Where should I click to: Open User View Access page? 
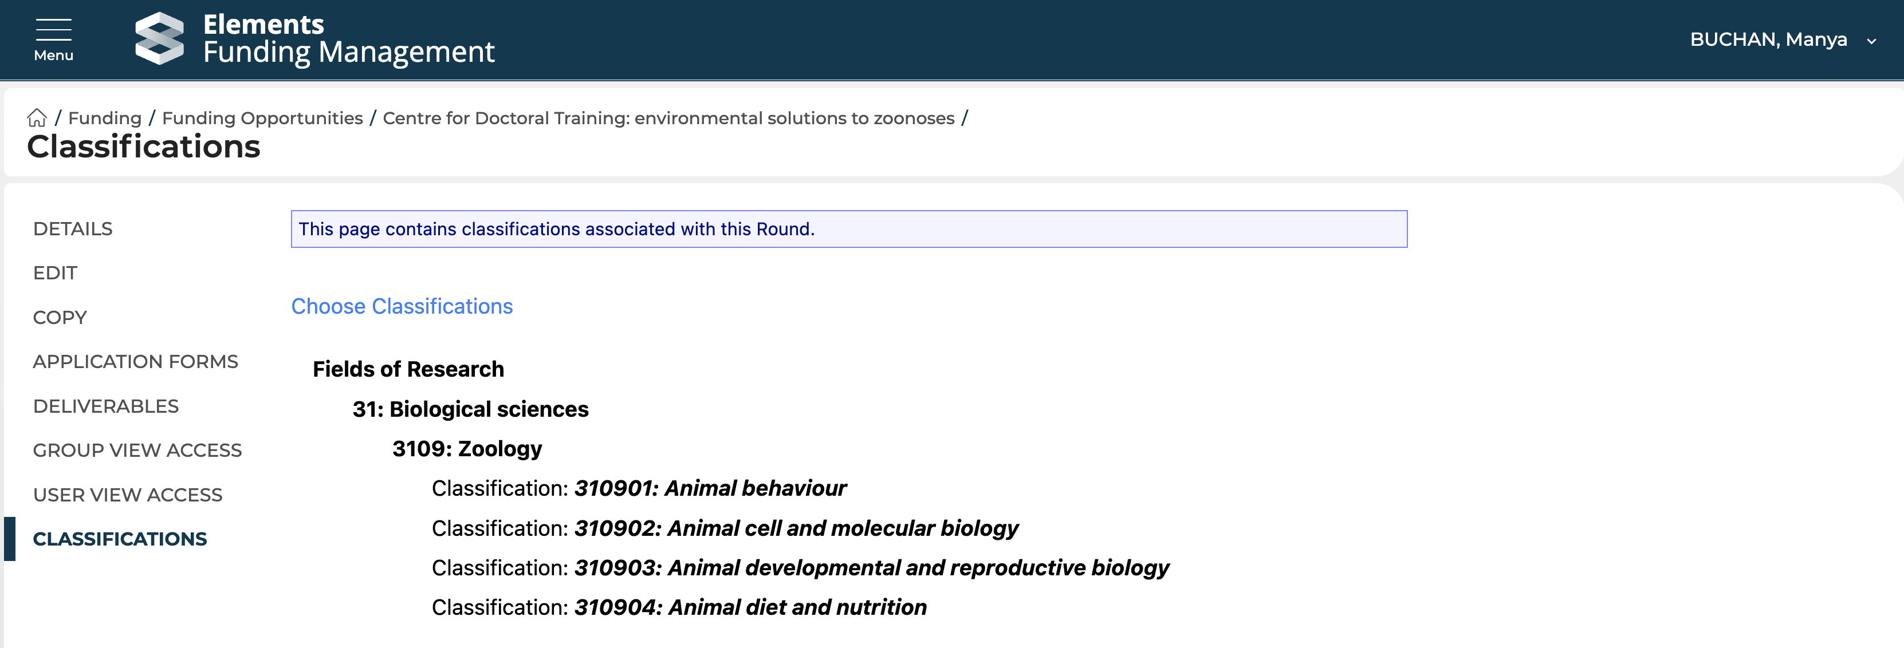click(127, 495)
